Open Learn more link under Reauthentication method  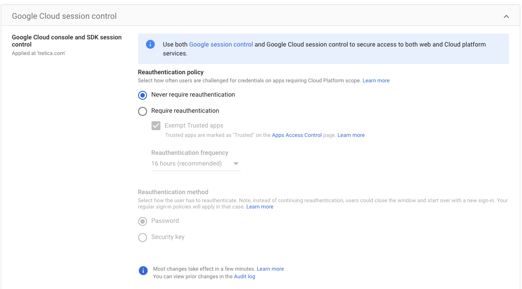click(260, 207)
